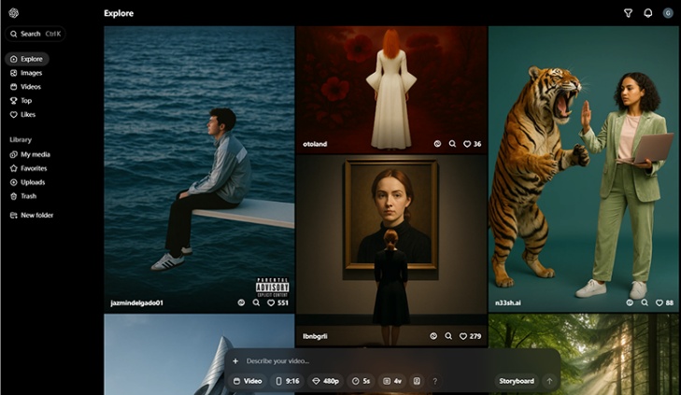The image size is (681, 395).
Task: Change the 5s duration setting
Action: tap(361, 381)
